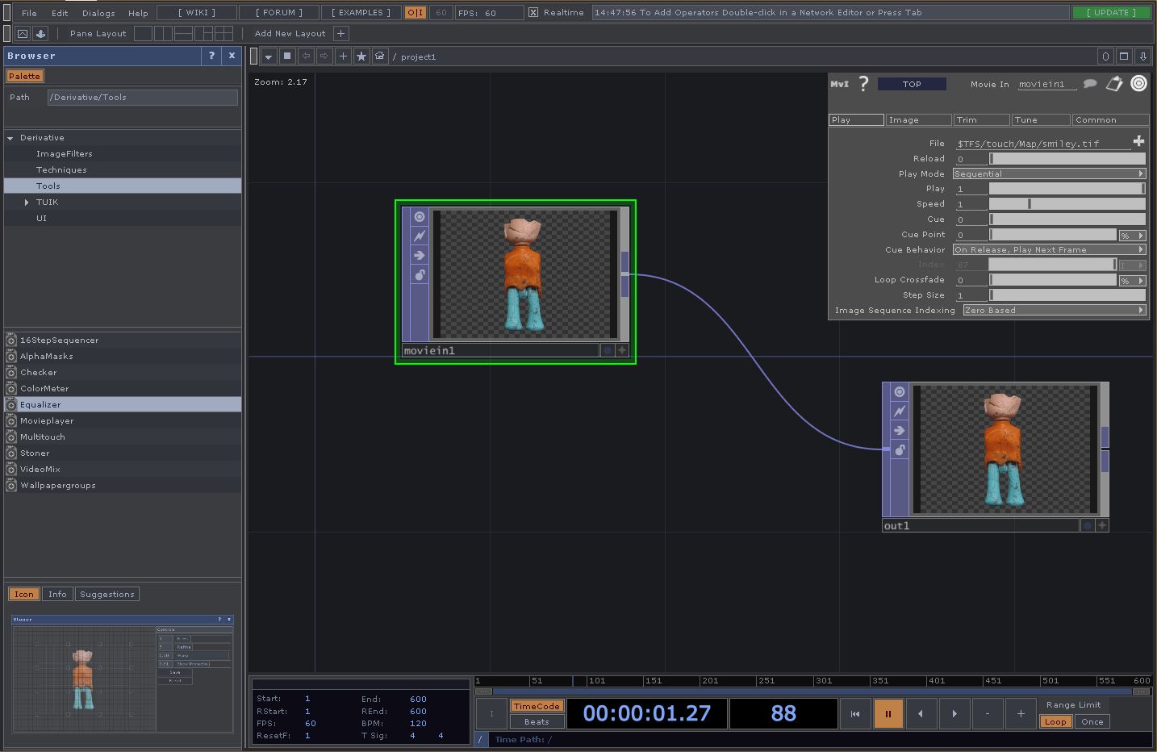The height and width of the screenshot is (752, 1157).
Task: Open the Cue Behavior dropdown menu
Action: (1048, 249)
